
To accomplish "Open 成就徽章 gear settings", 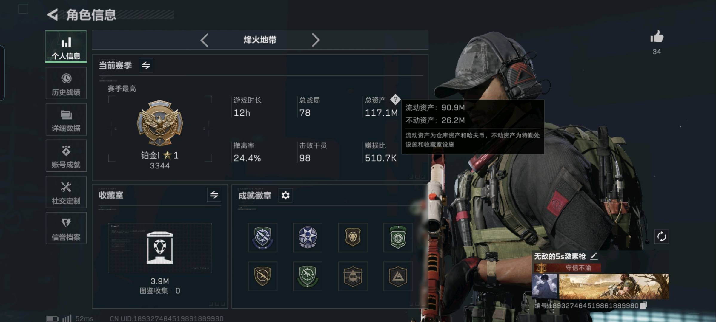I will pos(285,195).
